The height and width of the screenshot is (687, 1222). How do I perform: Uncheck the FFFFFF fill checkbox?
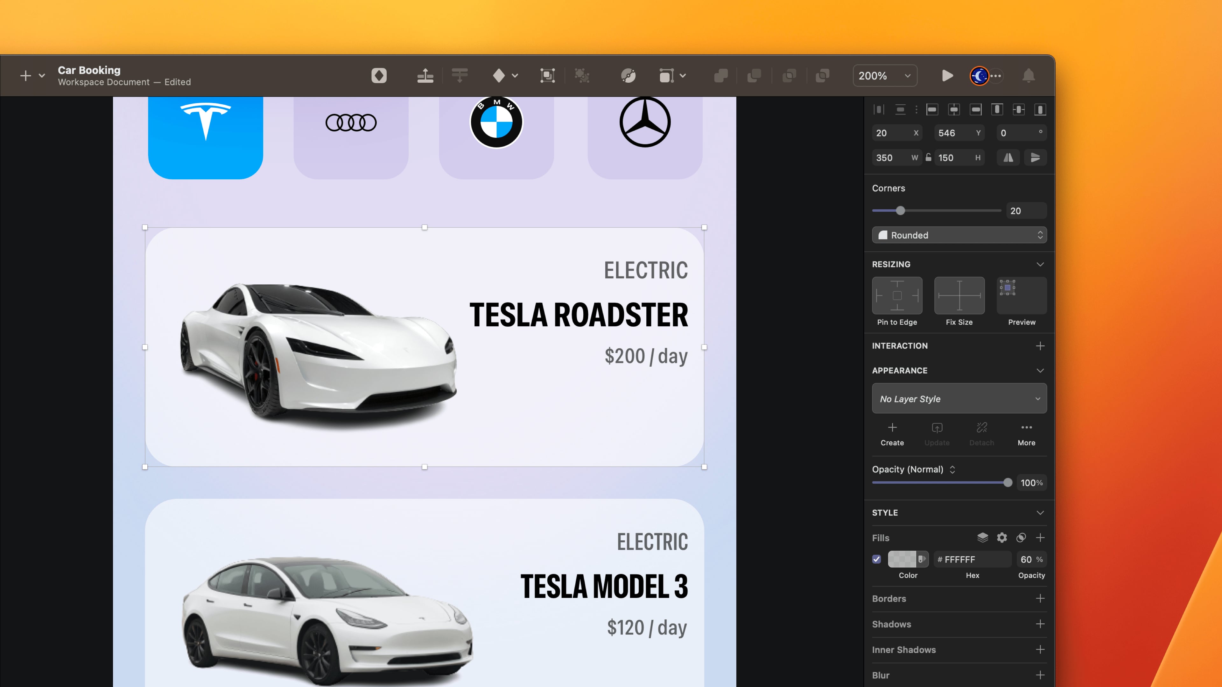point(877,559)
